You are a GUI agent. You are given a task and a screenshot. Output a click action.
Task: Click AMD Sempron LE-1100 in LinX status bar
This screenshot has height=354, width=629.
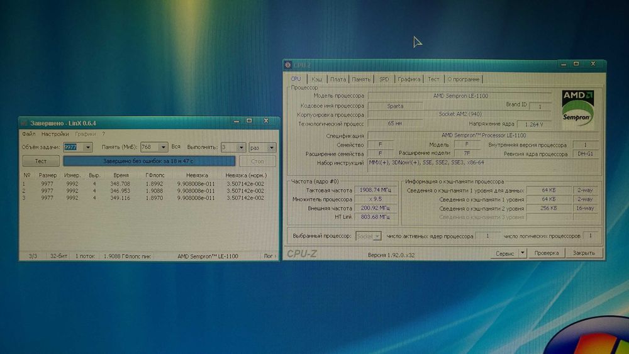208,256
